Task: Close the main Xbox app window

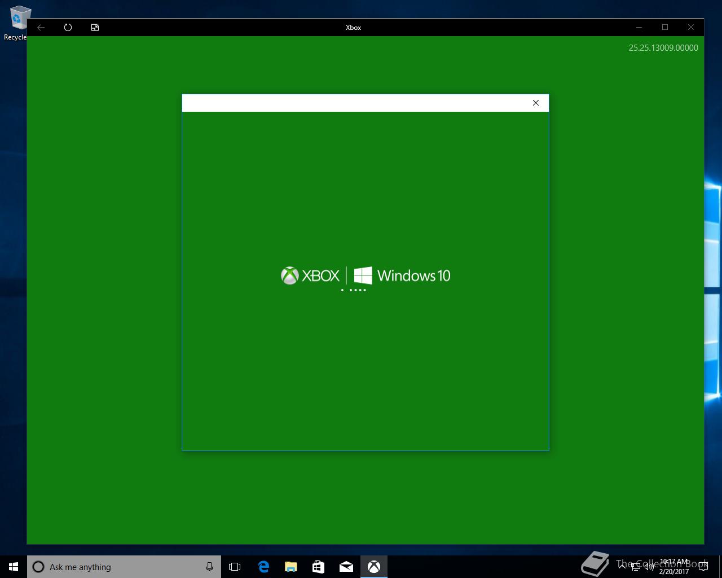Action: click(x=691, y=27)
